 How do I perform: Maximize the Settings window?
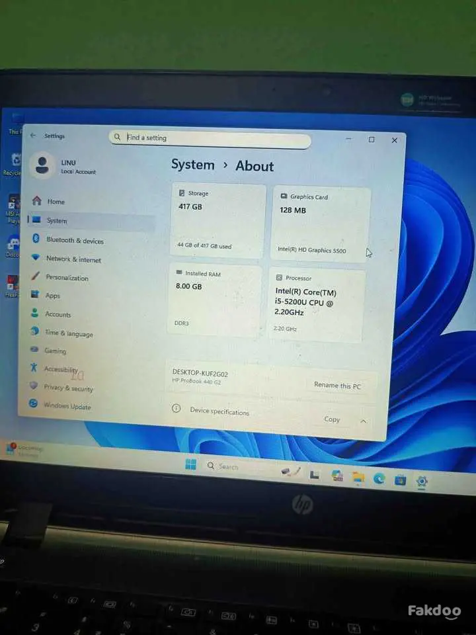(x=371, y=140)
